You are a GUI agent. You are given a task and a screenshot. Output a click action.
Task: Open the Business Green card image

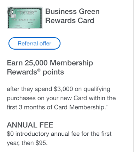click(25, 18)
